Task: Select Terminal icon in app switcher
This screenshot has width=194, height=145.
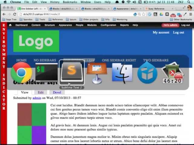Action: (46, 72)
